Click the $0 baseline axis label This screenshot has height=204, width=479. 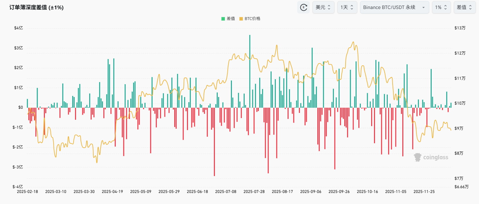(x=20, y=107)
